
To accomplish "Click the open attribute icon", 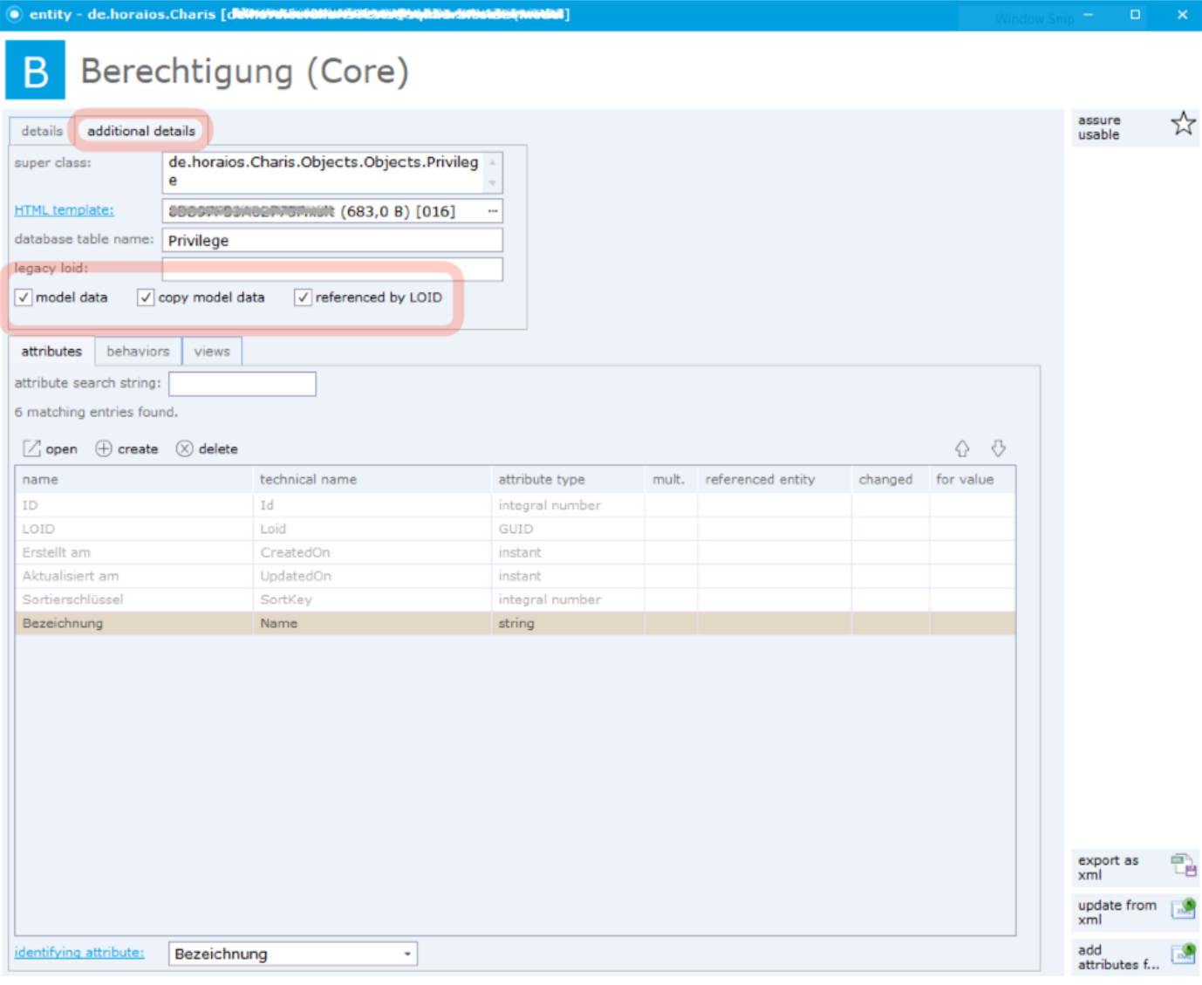I will pyautogui.click(x=31, y=448).
